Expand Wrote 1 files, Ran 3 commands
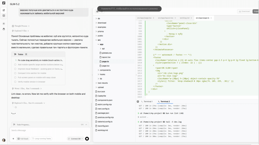259x145 pixels. pyautogui.click(x=27, y=88)
